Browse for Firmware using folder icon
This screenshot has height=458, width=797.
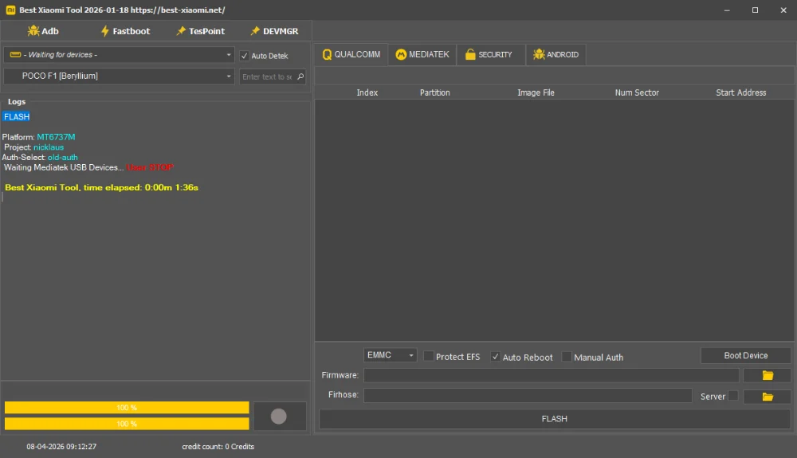[x=768, y=375]
